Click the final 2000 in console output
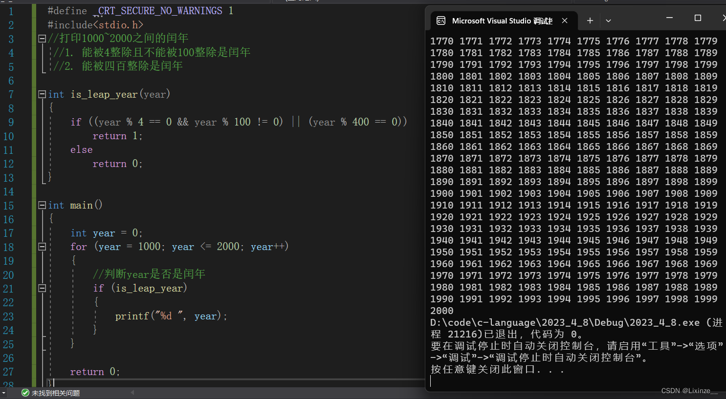726x399 pixels. 442,311
